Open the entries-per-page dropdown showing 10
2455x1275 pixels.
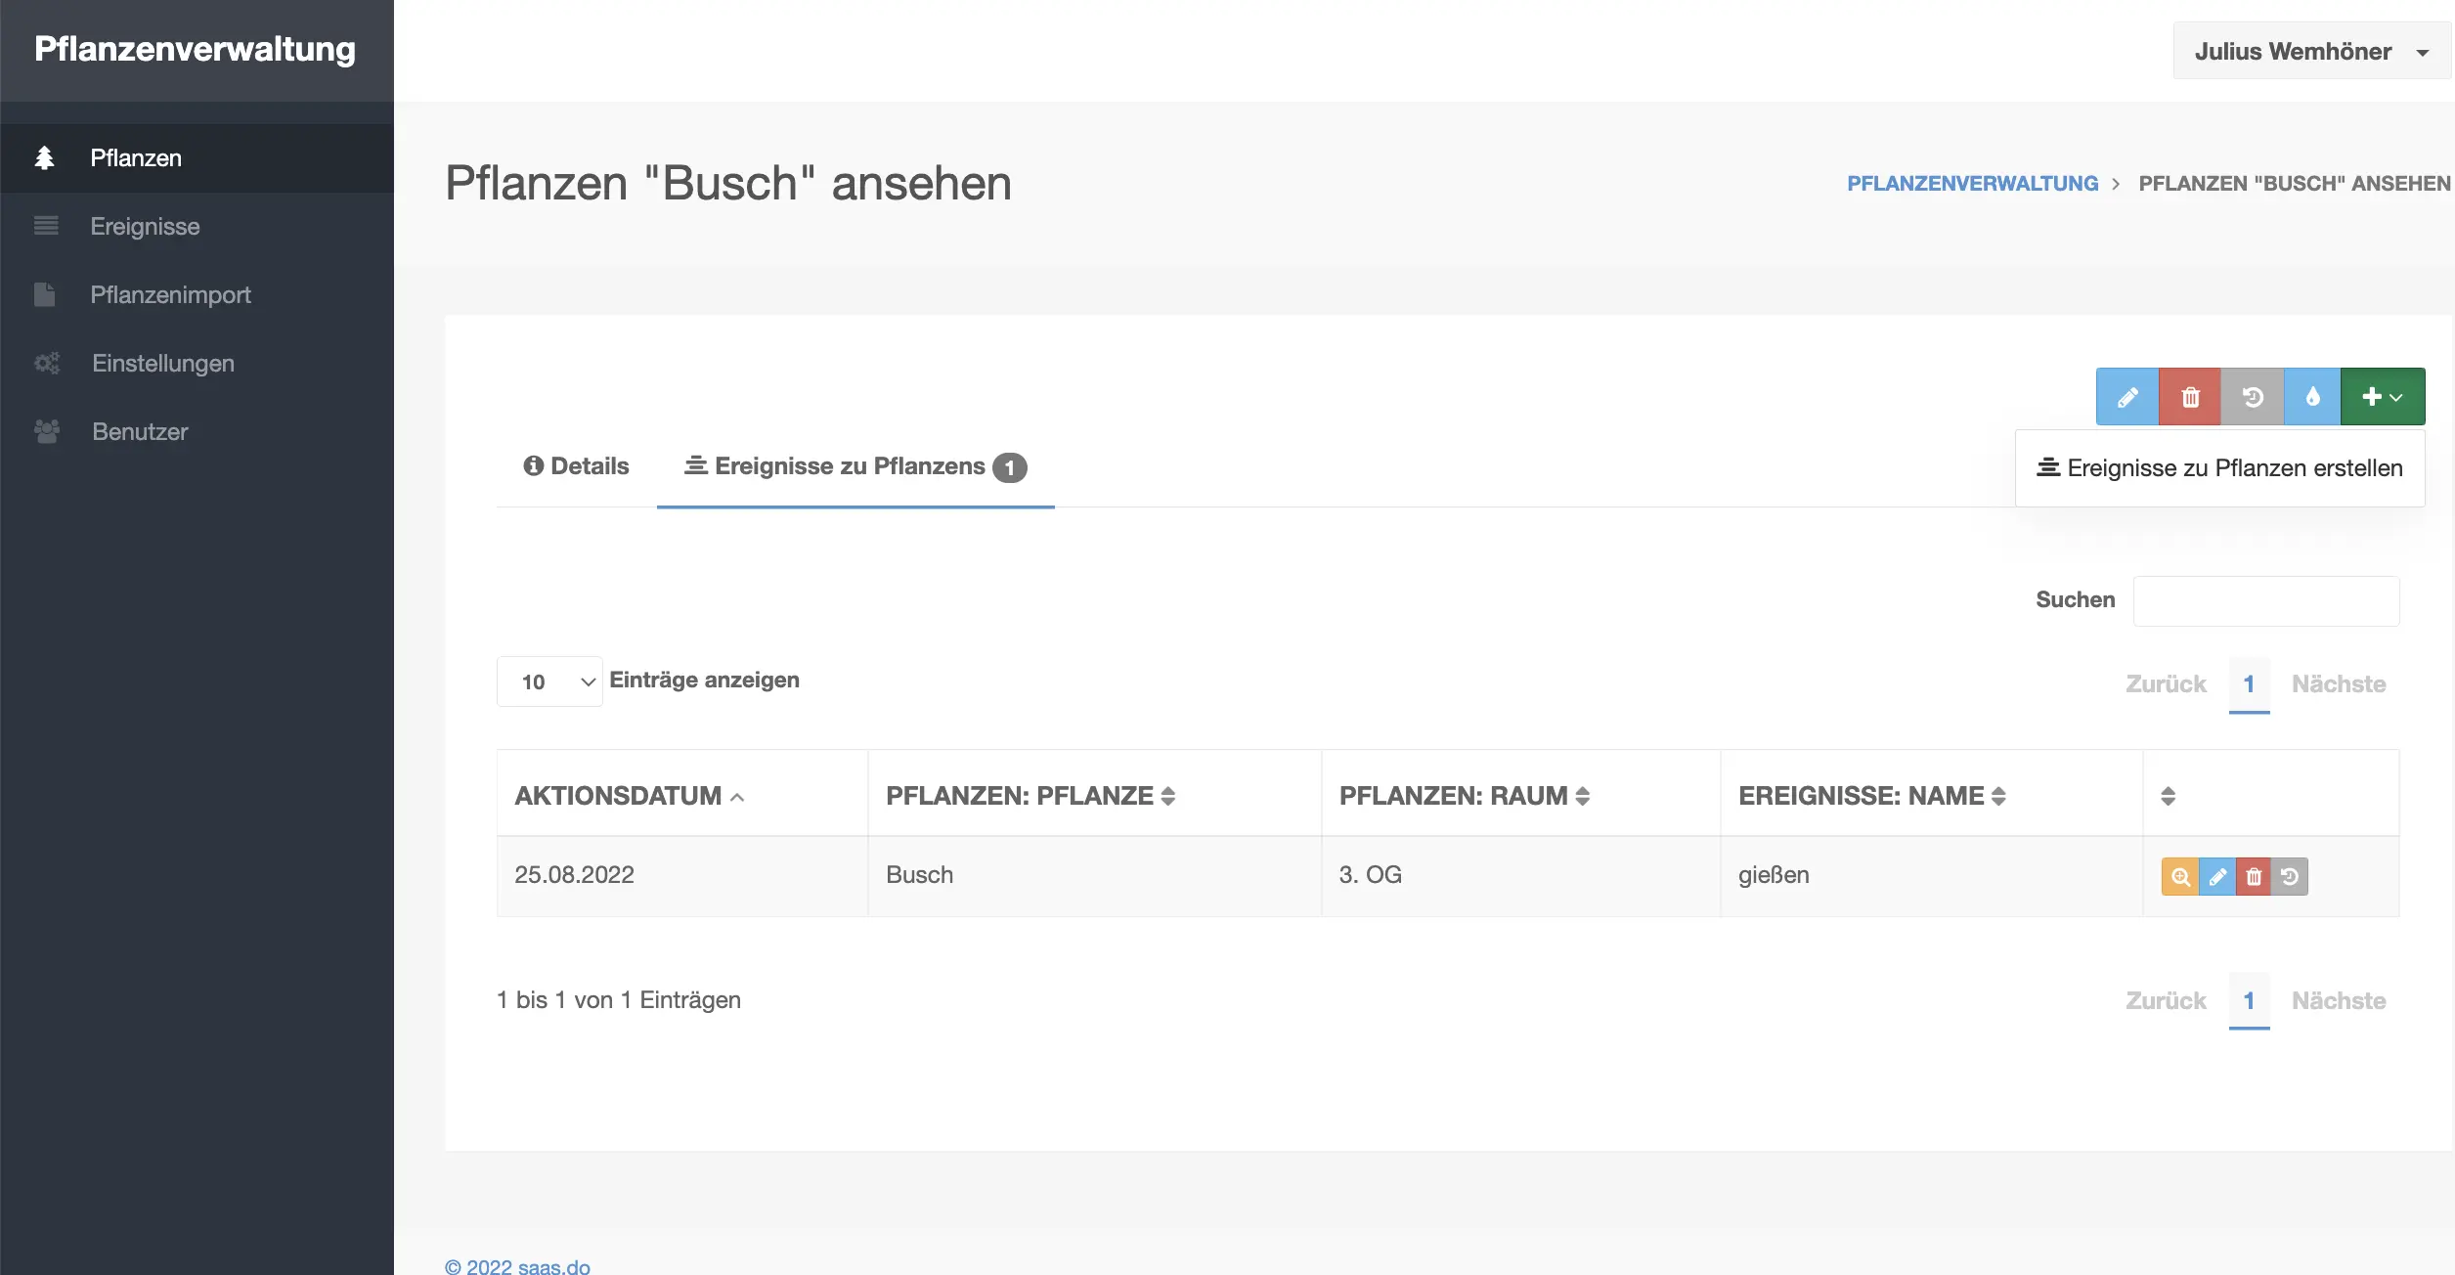[549, 681]
